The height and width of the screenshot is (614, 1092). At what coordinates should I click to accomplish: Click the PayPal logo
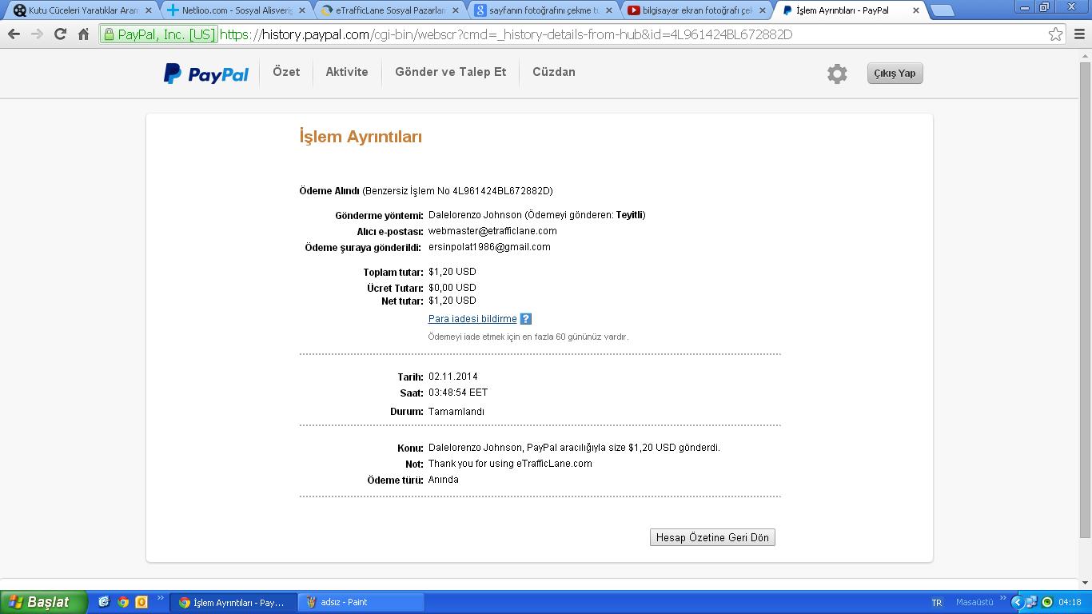206,74
